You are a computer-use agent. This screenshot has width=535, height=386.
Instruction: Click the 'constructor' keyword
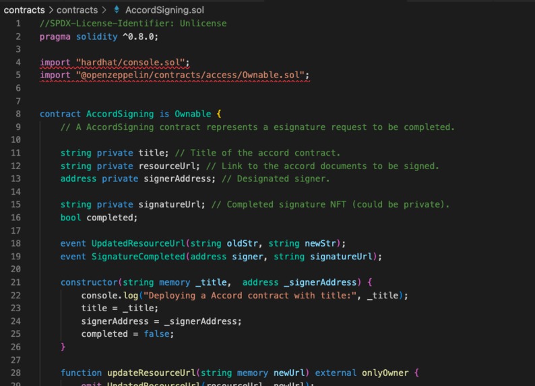pyautogui.click(x=89, y=282)
